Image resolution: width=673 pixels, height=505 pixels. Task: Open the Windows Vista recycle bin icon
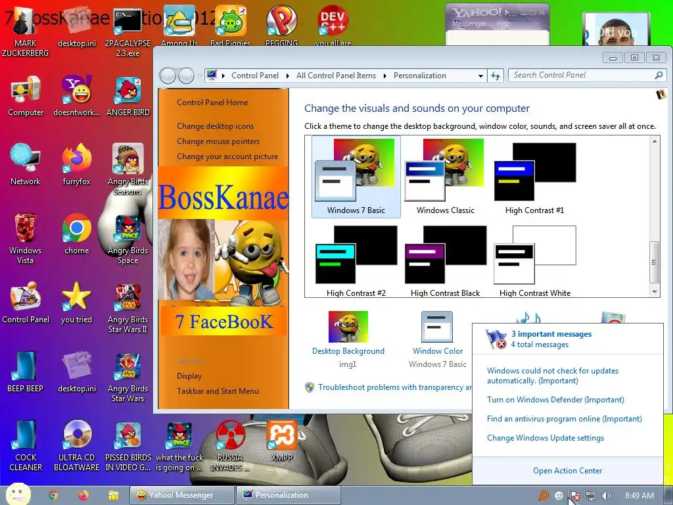point(26,238)
